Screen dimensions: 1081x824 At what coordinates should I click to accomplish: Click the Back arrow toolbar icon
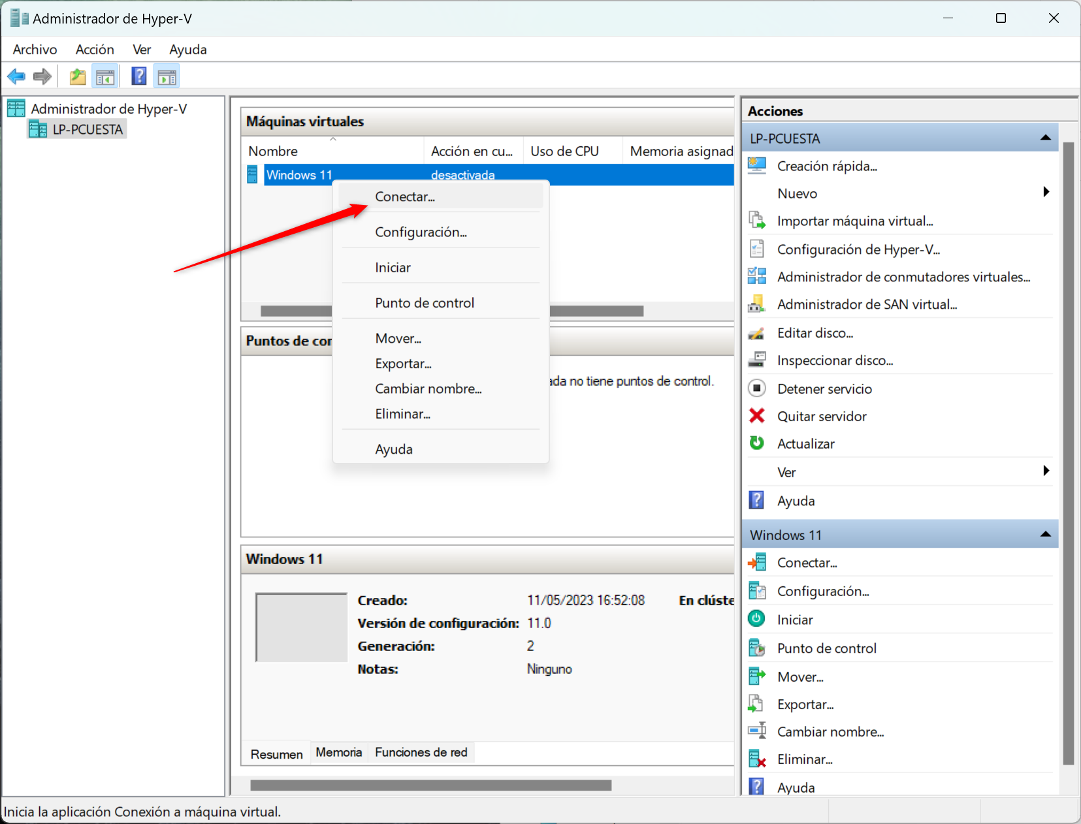(x=16, y=77)
